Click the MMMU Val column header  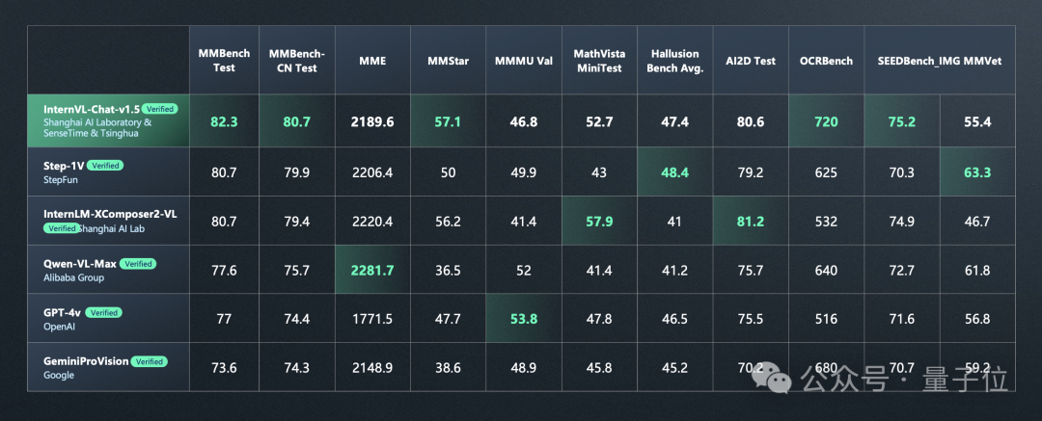click(x=523, y=61)
